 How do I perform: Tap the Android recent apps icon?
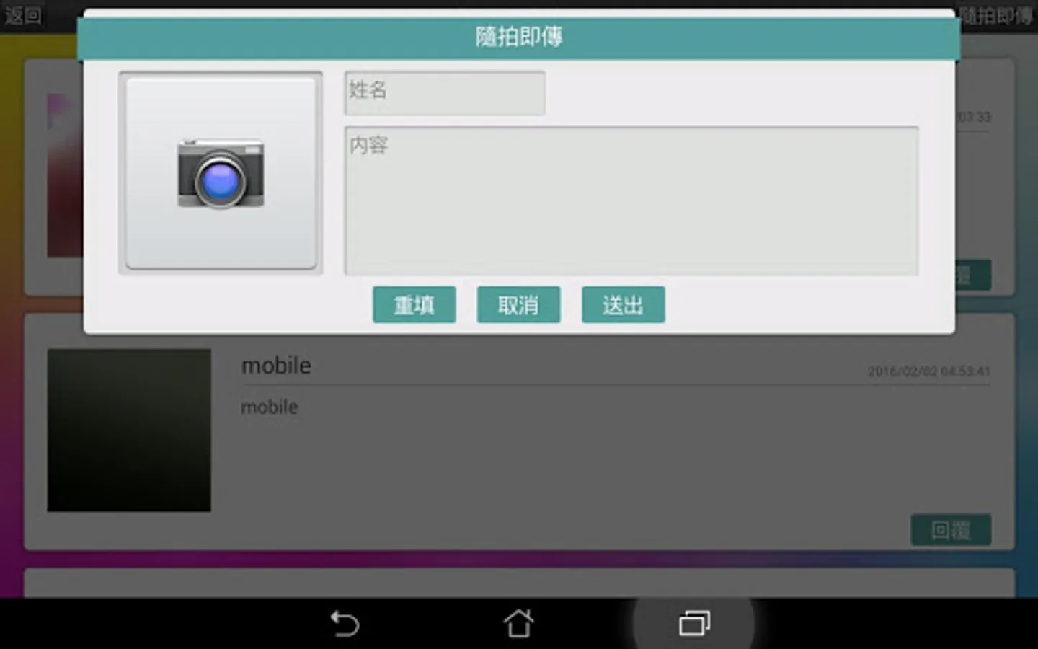pyautogui.click(x=694, y=623)
